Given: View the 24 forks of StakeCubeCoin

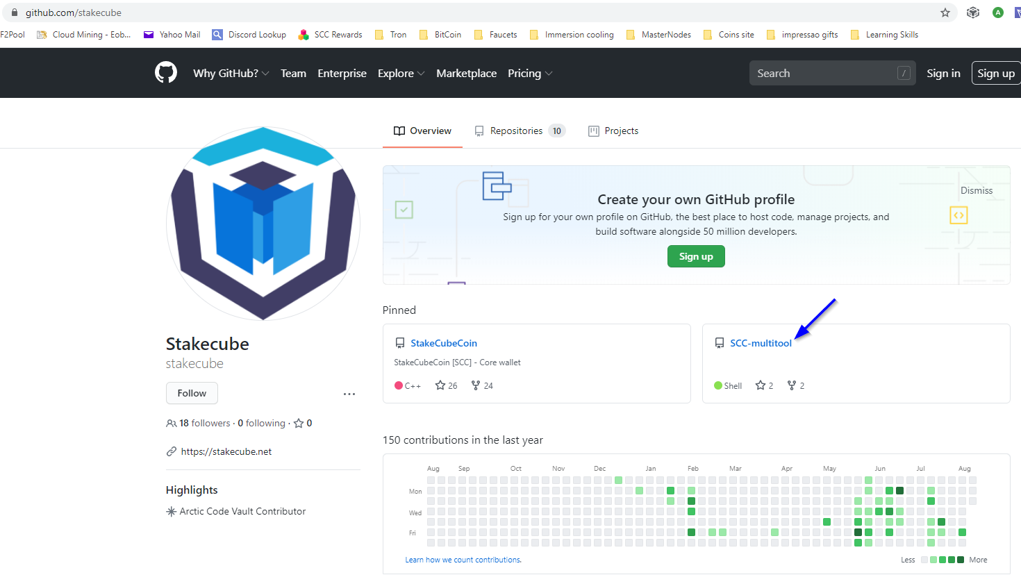Looking at the screenshot, I should [x=482, y=385].
